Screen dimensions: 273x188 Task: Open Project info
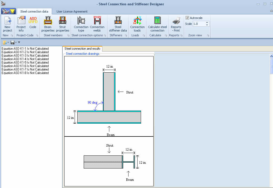pyautogui.click(x=21, y=24)
